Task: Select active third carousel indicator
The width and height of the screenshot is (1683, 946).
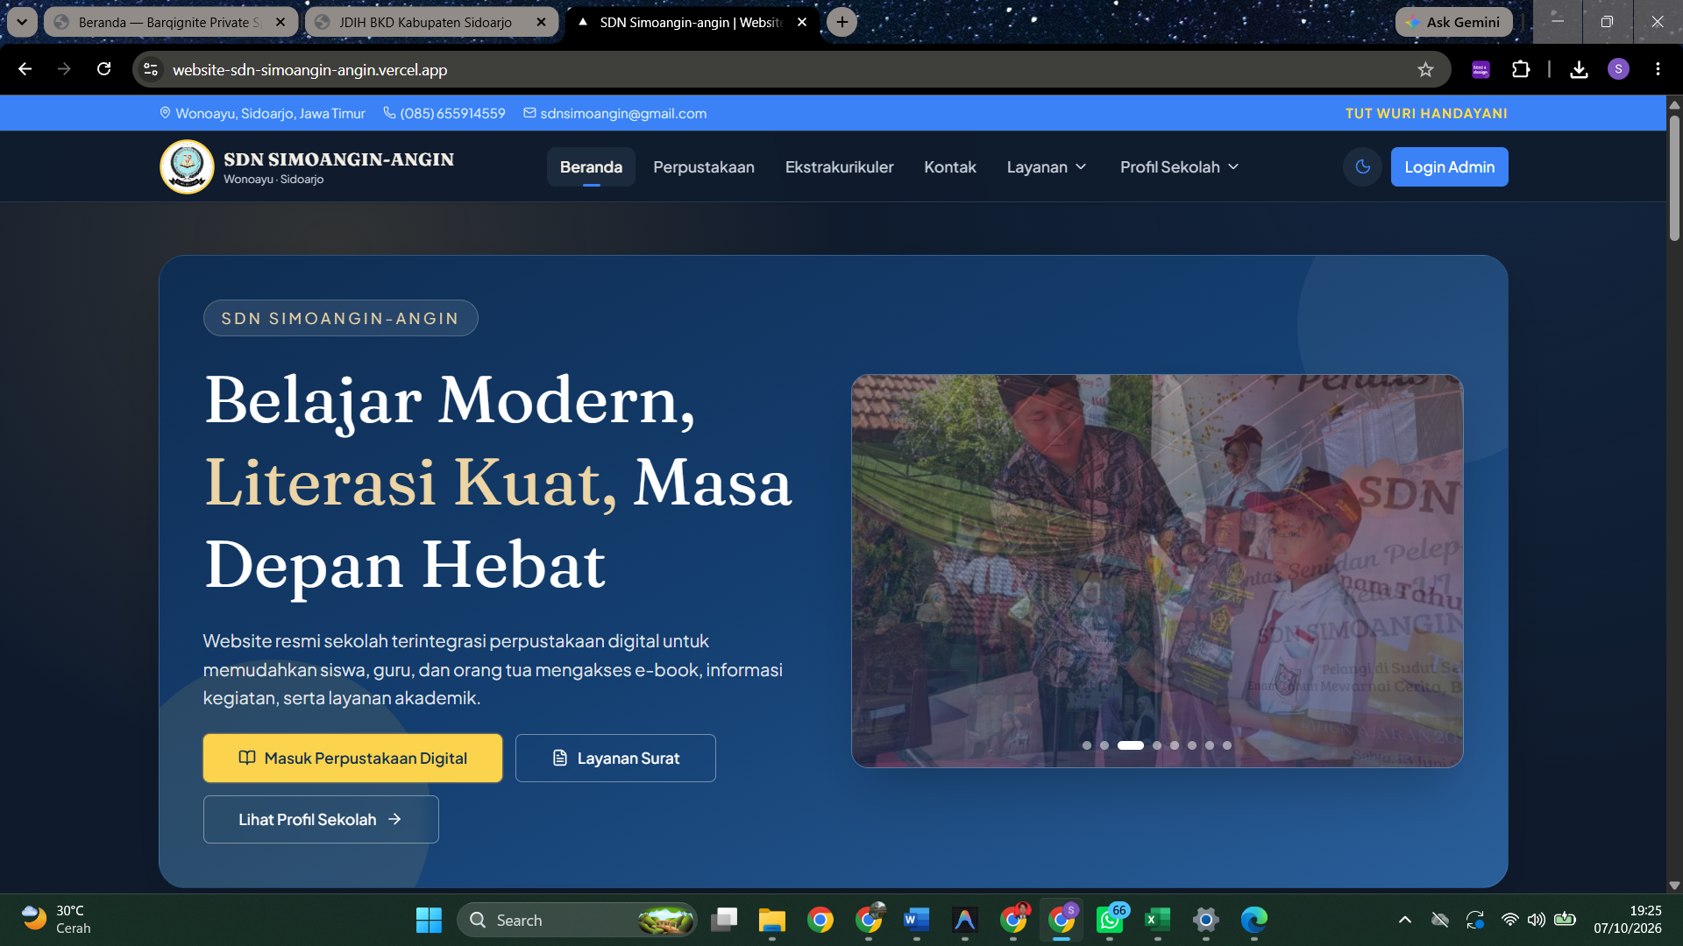Action: pyautogui.click(x=1131, y=745)
